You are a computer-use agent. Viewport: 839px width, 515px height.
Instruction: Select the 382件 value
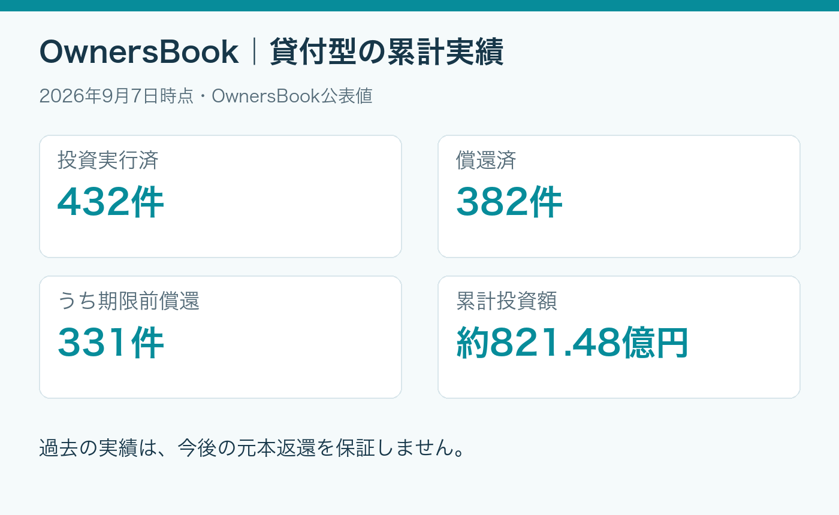point(509,202)
